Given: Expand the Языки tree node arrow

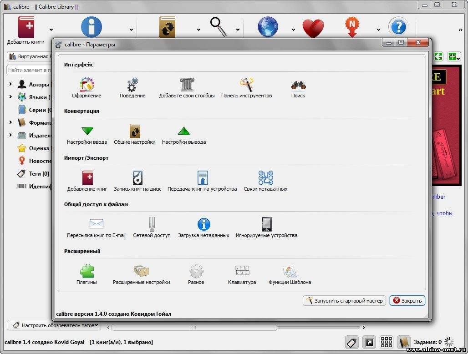Looking at the screenshot, I should click(x=10, y=96).
